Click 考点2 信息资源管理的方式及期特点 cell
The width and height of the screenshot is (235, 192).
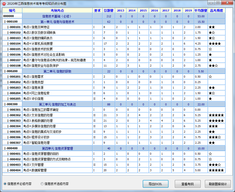pos(57,159)
